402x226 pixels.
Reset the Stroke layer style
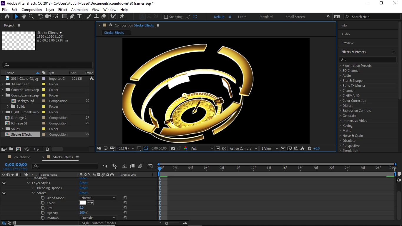84,193
